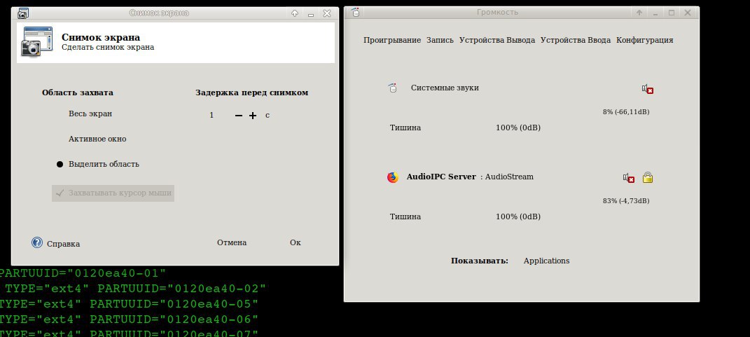Click the Отмена cancel button
This screenshot has height=337, width=750.
coord(232,242)
